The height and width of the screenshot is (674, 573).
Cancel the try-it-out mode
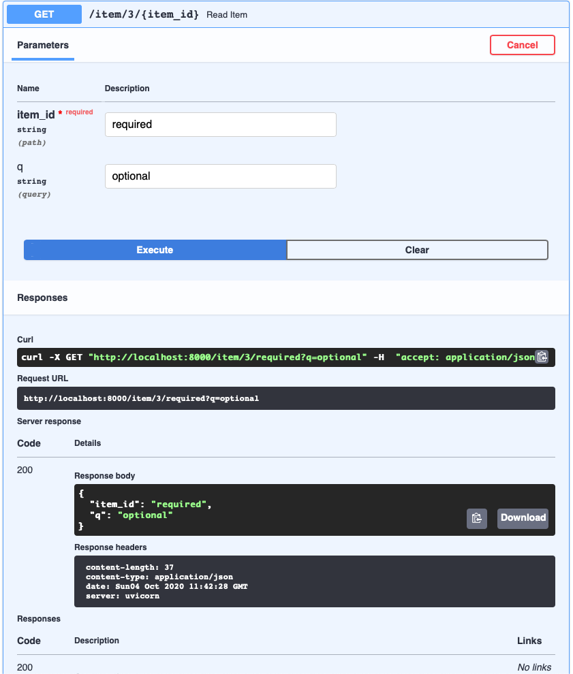522,45
